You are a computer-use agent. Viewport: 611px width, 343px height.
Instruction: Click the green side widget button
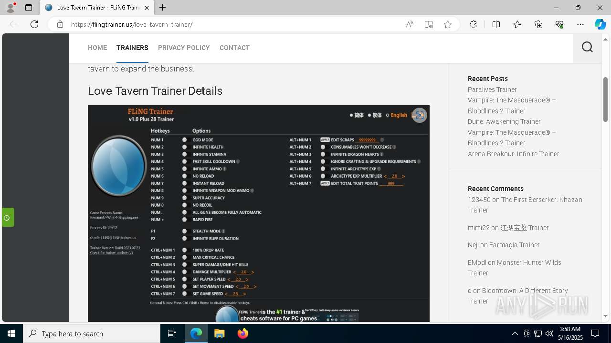pos(8,217)
